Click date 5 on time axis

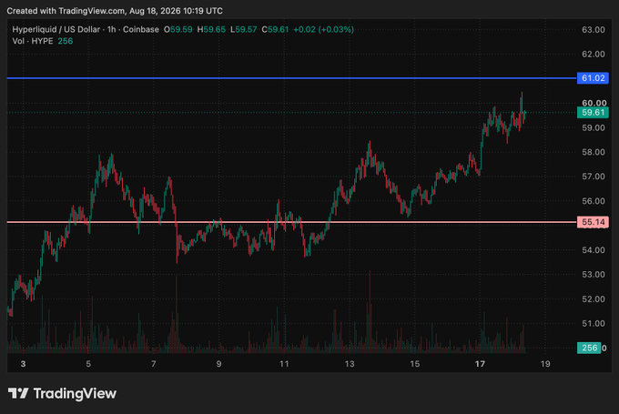coord(88,364)
